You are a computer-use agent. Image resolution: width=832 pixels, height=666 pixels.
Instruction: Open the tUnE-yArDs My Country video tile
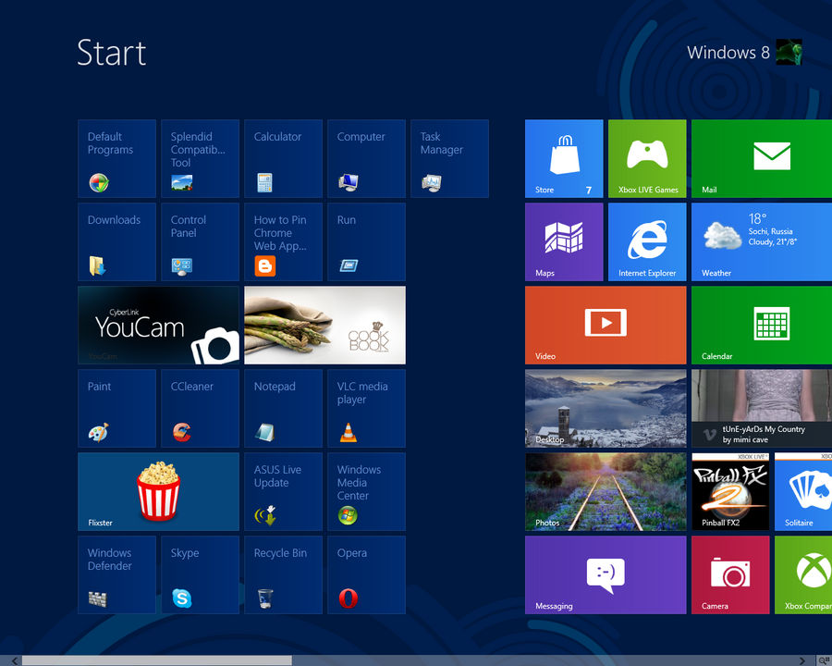coord(762,409)
